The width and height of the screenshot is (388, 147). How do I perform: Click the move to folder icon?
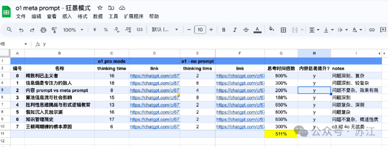click(111, 8)
